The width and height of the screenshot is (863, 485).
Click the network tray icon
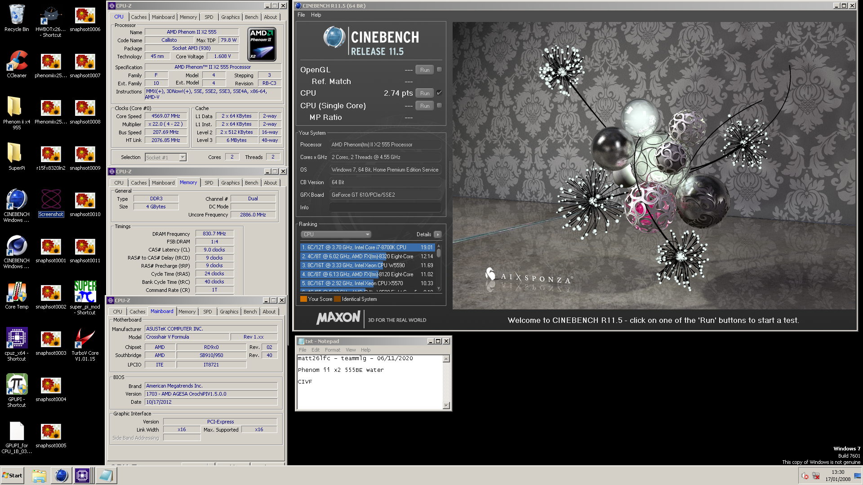click(x=816, y=476)
